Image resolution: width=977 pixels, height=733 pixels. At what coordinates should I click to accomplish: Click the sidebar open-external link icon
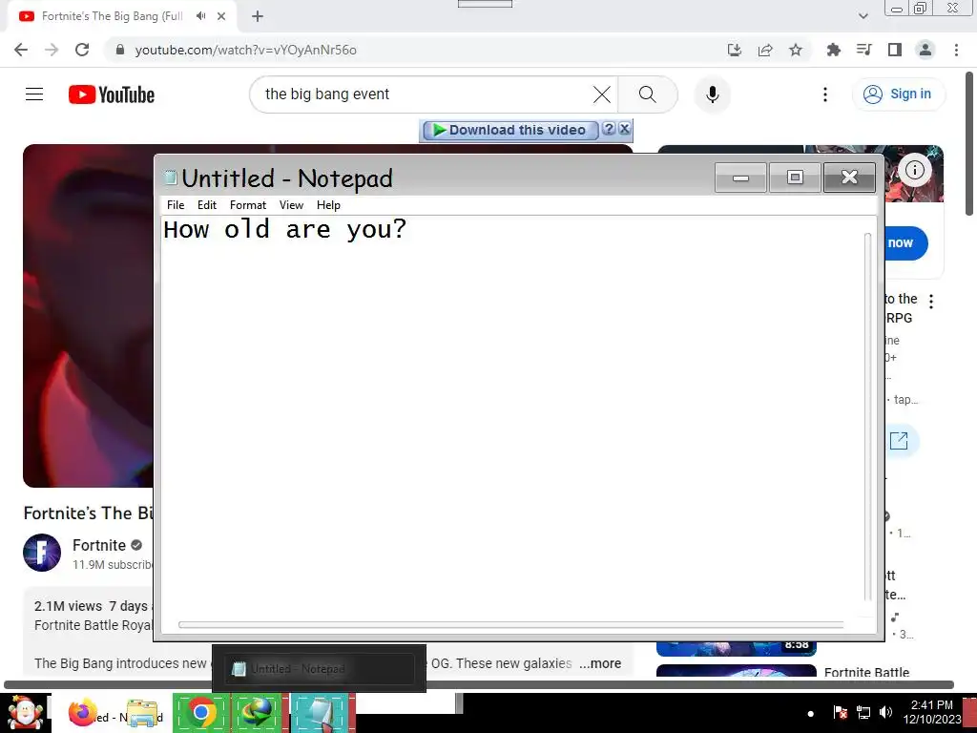tap(899, 441)
